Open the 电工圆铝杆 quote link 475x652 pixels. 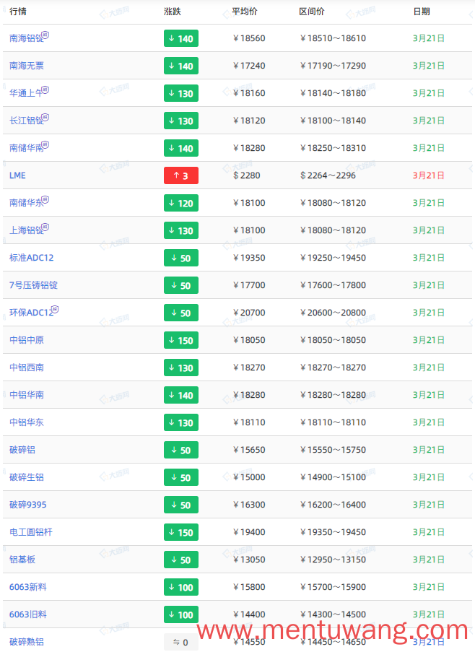tap(31, 532)
